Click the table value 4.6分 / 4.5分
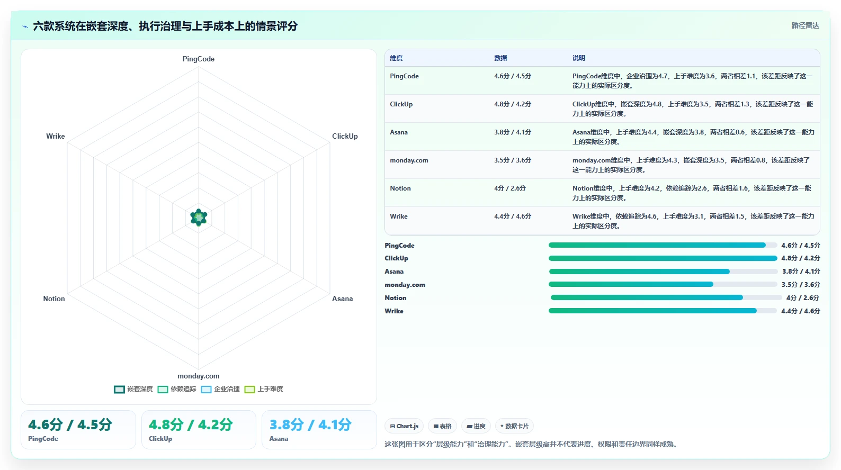The height and width of the screenshot is (470, 841). [513, 76]
